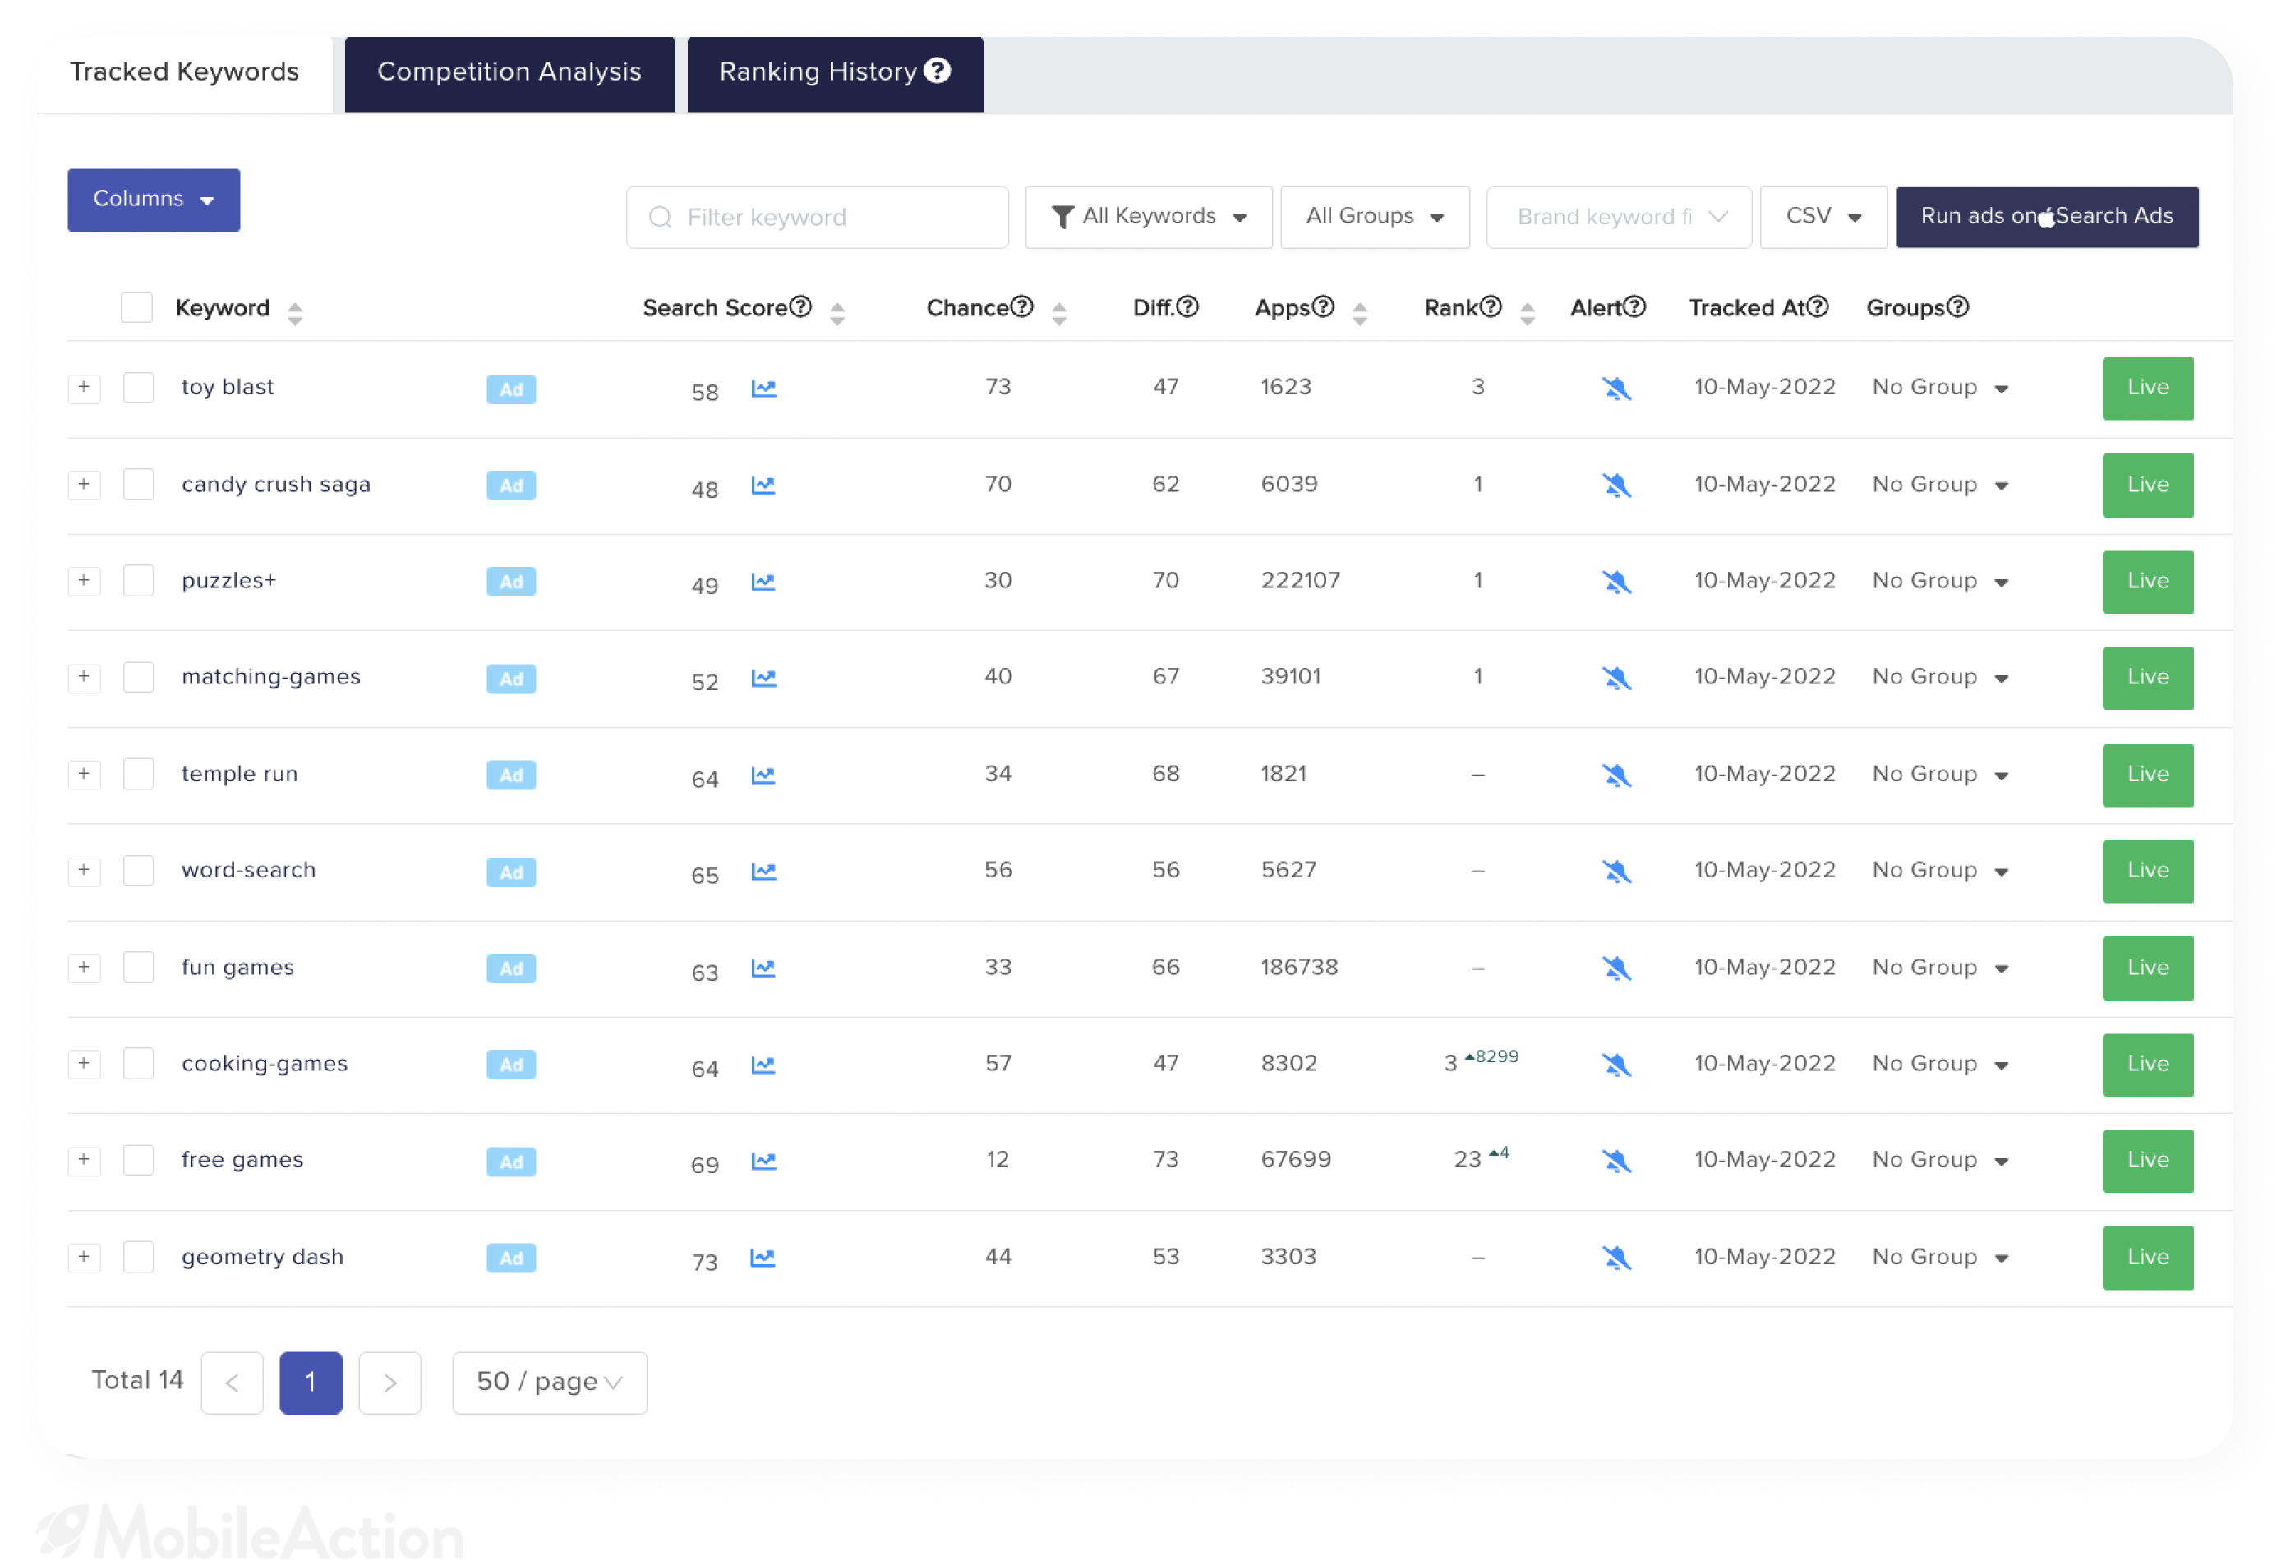
Task: Open search score chart for geometry dash
Action: click(763, 1258)
